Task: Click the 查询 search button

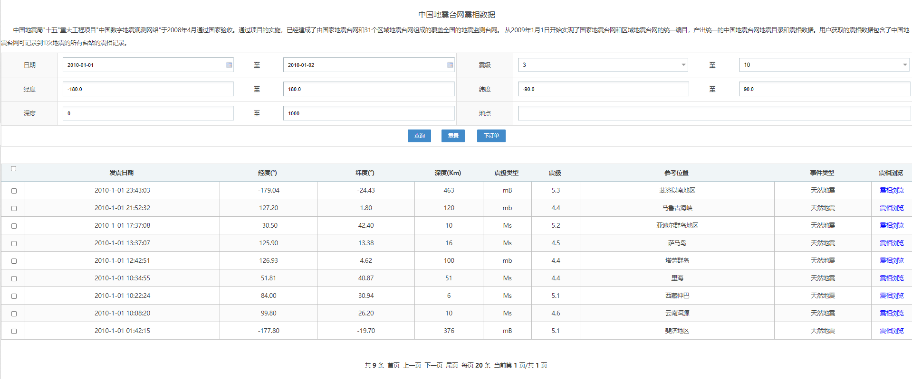Action: [419, 136]
